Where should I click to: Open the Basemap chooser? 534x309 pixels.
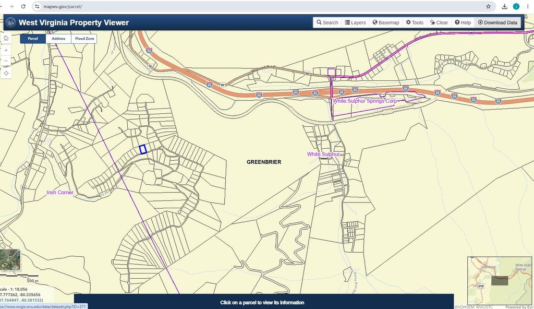385,22
